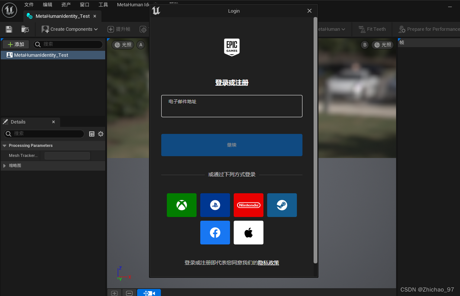The width and height of the screenshot is (460, 296).
Task: Click the plus button below the viewport
Action: click(x=114, y=293)
